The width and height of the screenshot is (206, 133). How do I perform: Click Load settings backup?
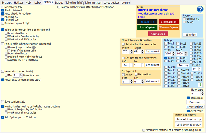pyautogui.click(x=189, y=125)
